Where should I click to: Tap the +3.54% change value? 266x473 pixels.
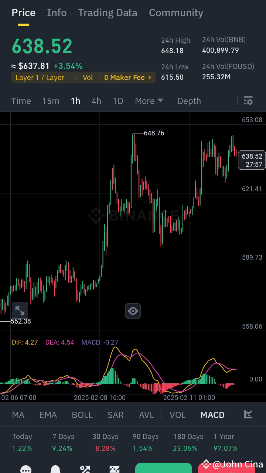click(x=68, y=66)
